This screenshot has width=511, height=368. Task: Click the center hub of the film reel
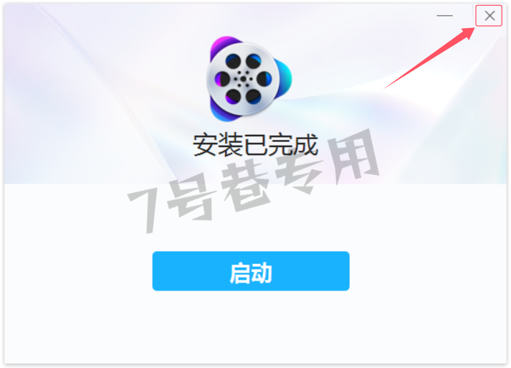pos(243,79)
